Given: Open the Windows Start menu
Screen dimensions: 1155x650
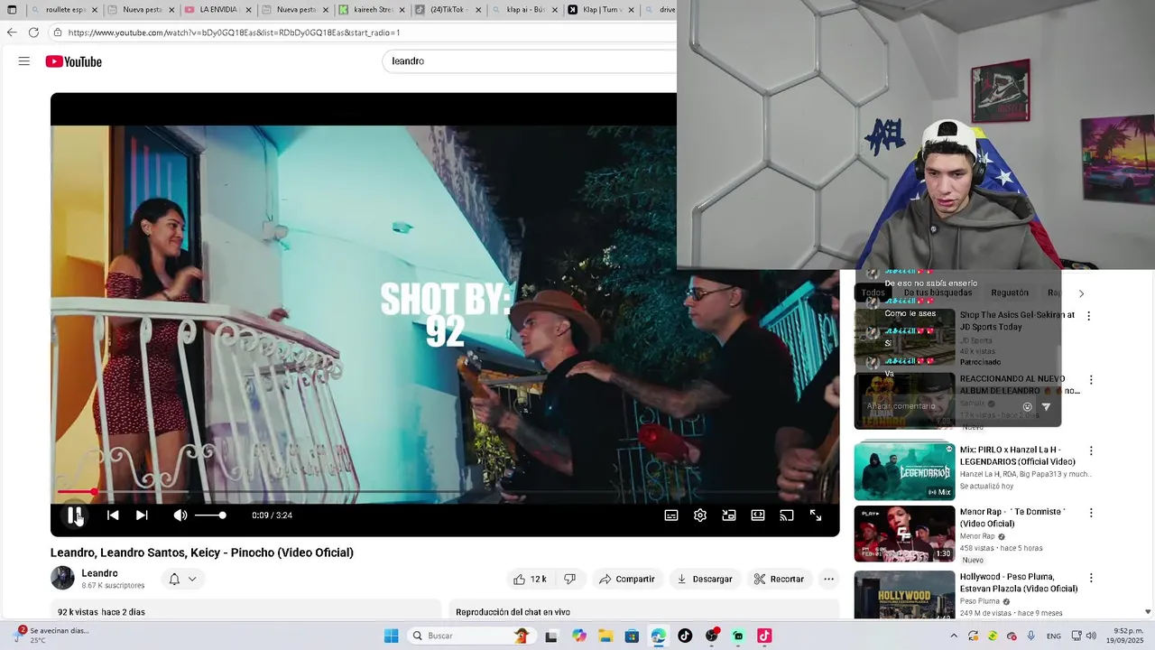Looking at the screenshot, I should tap(391, 636).
